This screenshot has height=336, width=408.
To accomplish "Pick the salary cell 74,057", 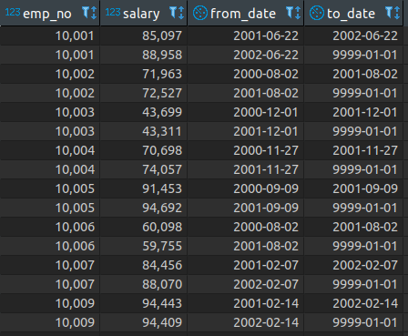I will click(x=144, y=169).
